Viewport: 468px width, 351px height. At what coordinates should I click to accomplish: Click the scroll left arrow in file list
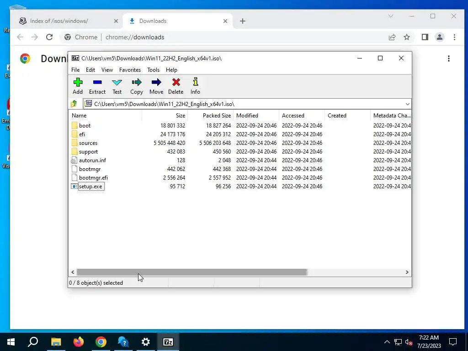(73, 272)
